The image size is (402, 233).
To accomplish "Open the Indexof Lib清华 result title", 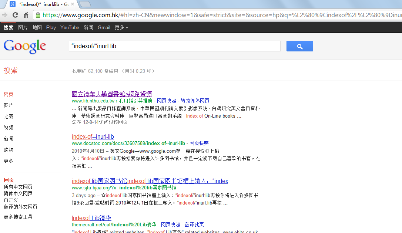I will point(91,218).
